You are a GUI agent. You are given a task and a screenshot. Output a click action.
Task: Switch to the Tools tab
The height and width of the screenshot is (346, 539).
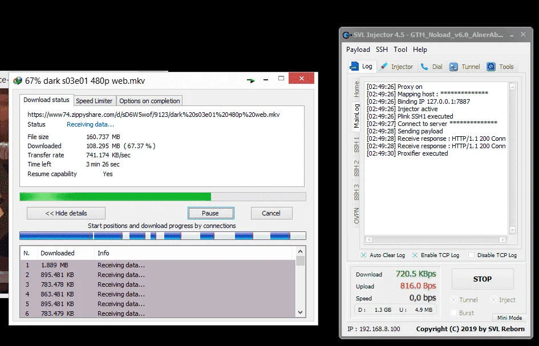tap(501, 67)
